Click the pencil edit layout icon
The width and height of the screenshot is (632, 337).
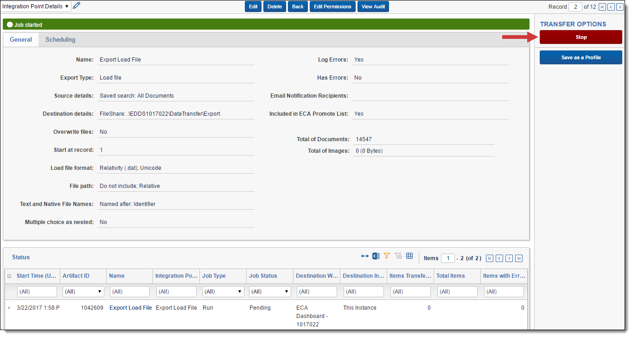[77, 6]
